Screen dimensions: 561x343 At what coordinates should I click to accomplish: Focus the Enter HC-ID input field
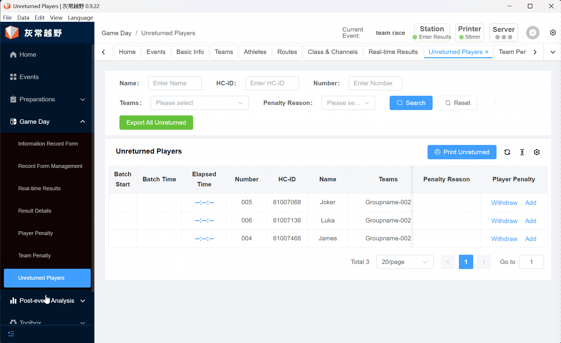pos(272,83)
